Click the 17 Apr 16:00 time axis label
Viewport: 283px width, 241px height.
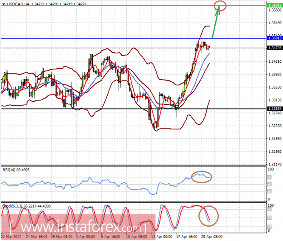tap(187, 236)
